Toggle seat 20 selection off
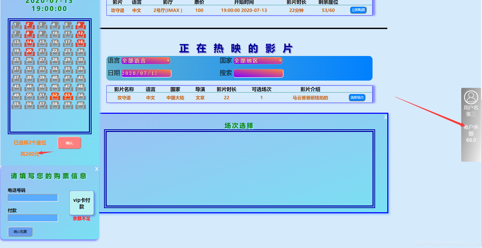482x248 pixels. pyautogui.click(x=29, y=52)
